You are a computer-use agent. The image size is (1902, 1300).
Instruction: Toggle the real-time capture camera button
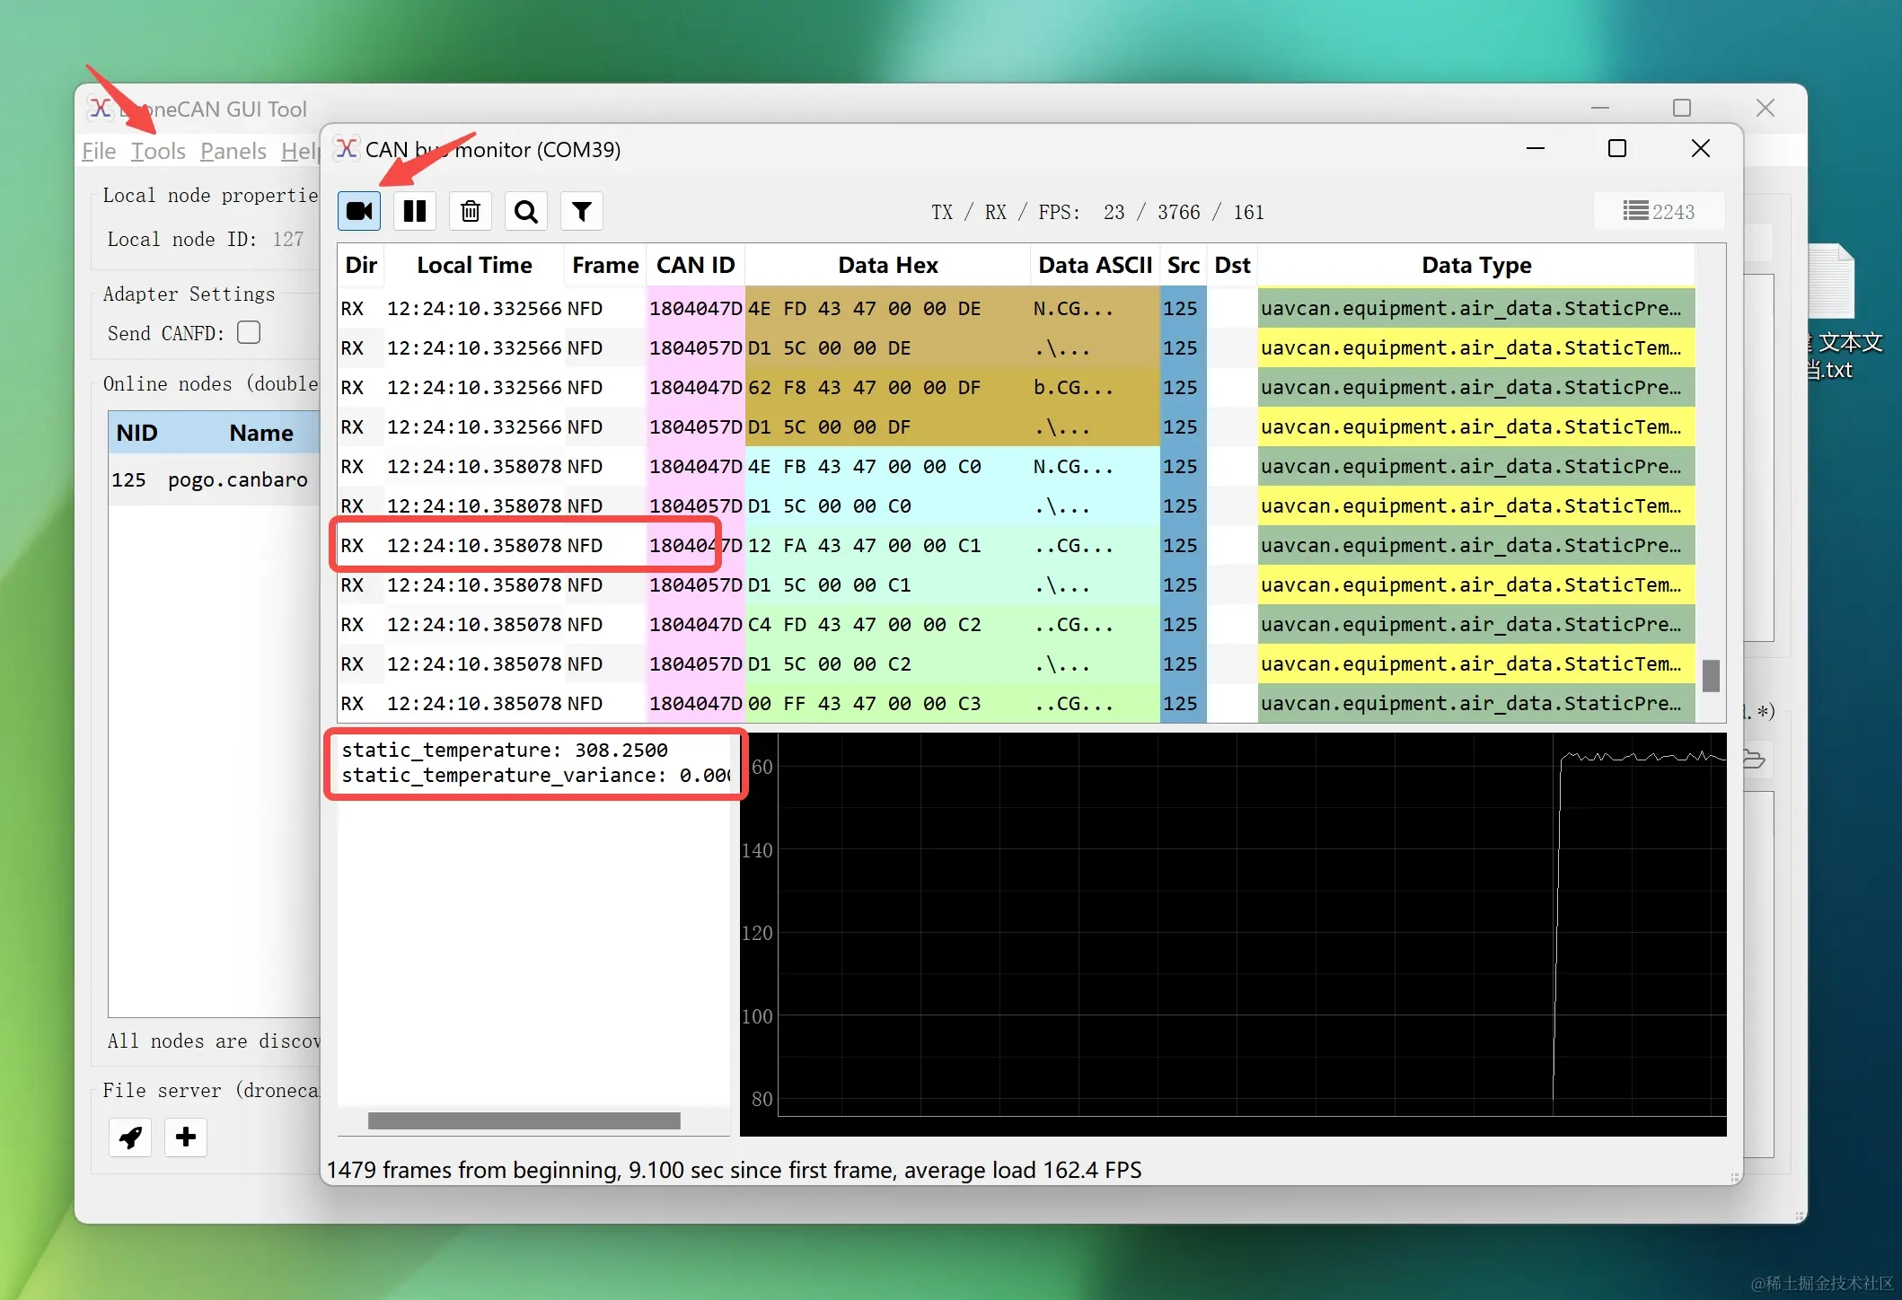click(x=359, y=212)
